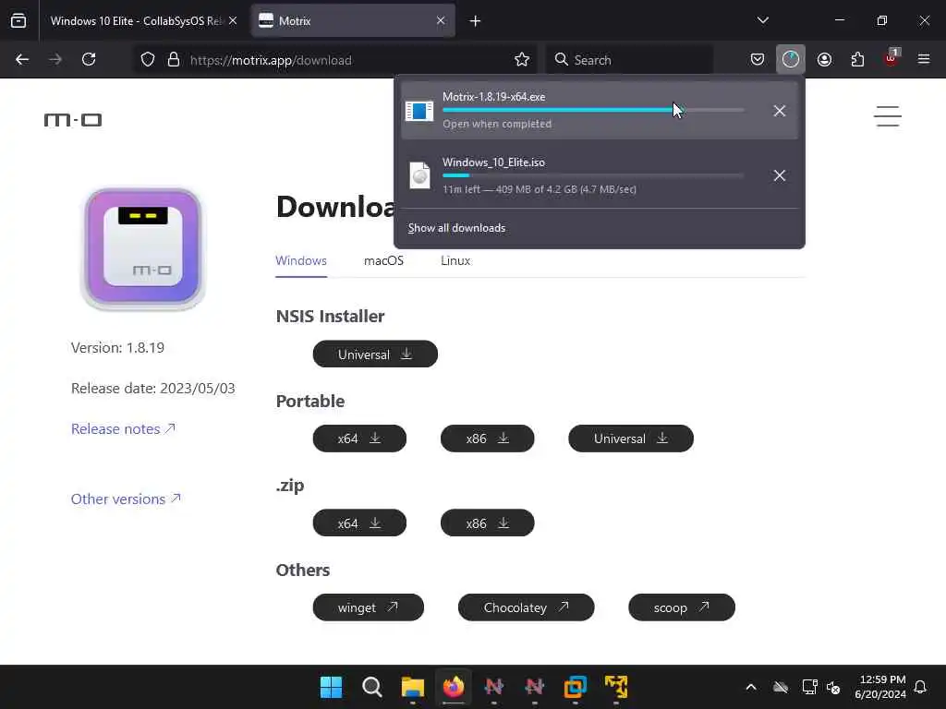
Task: Open the taskbar clock showing 12:59 PM
Action: tap(880, 687)
